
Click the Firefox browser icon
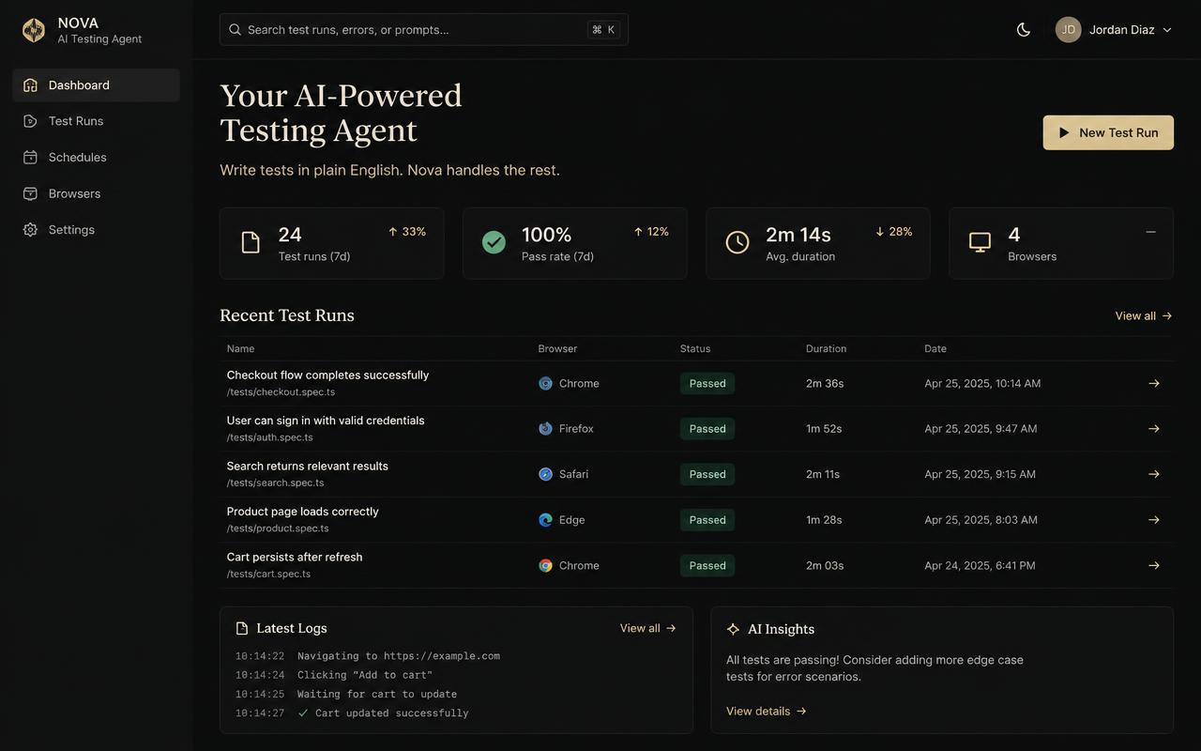[x=545, y=429]
